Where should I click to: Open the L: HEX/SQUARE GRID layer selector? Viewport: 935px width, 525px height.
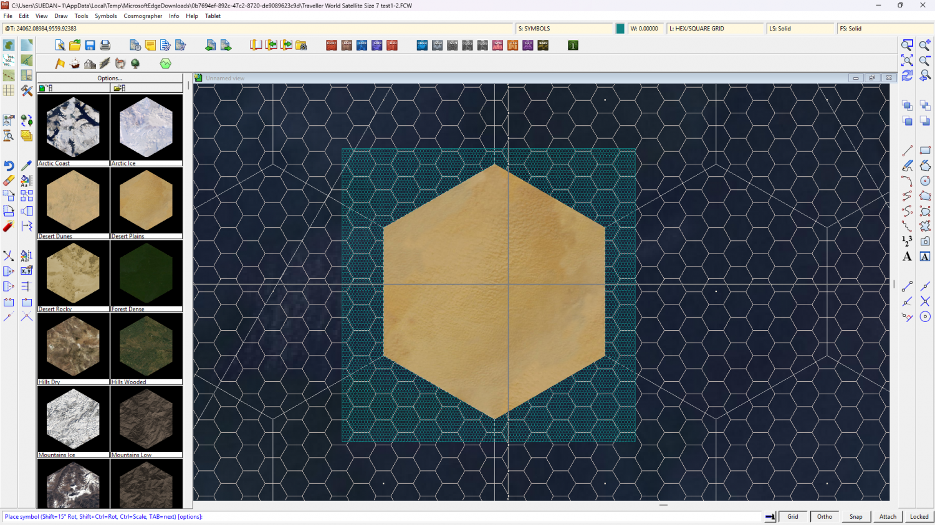point(714,29)
